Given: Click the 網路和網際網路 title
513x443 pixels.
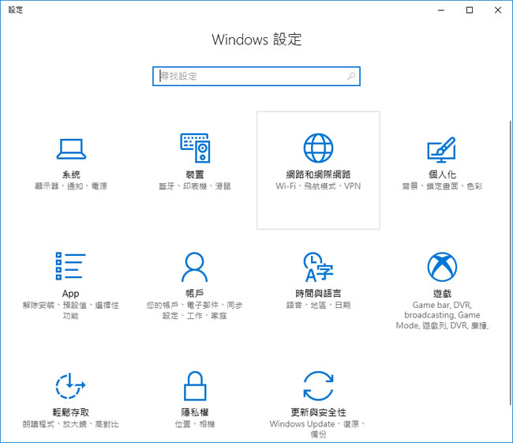Looking at the screenshot, I should point(318,175).
